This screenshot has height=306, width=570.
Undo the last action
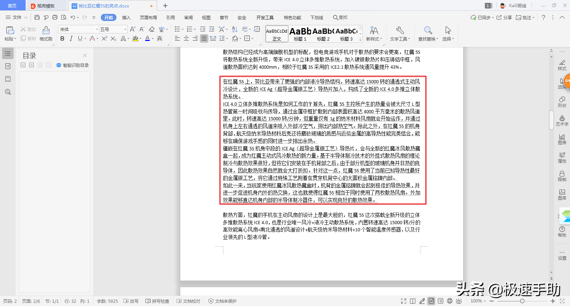(x=73, y=17)
